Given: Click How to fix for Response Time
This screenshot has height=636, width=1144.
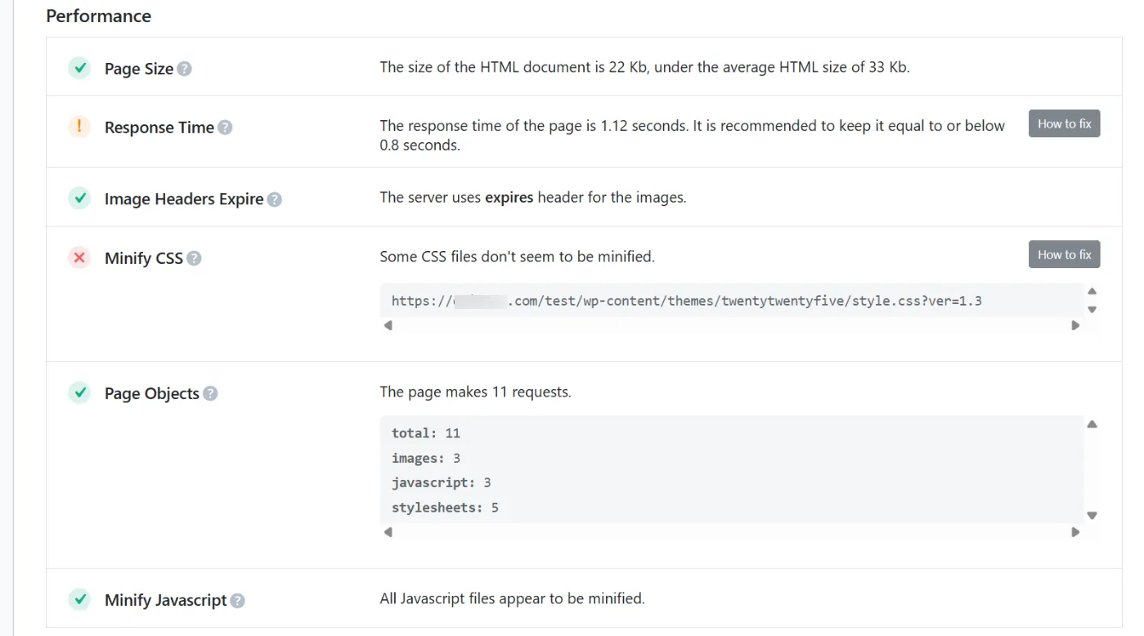Looking at the screenshot, I should [x=1064, y=124].
